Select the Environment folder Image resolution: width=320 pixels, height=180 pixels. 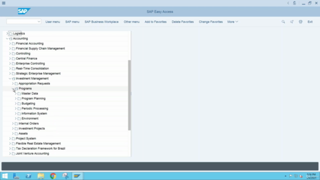coord(30,118)
